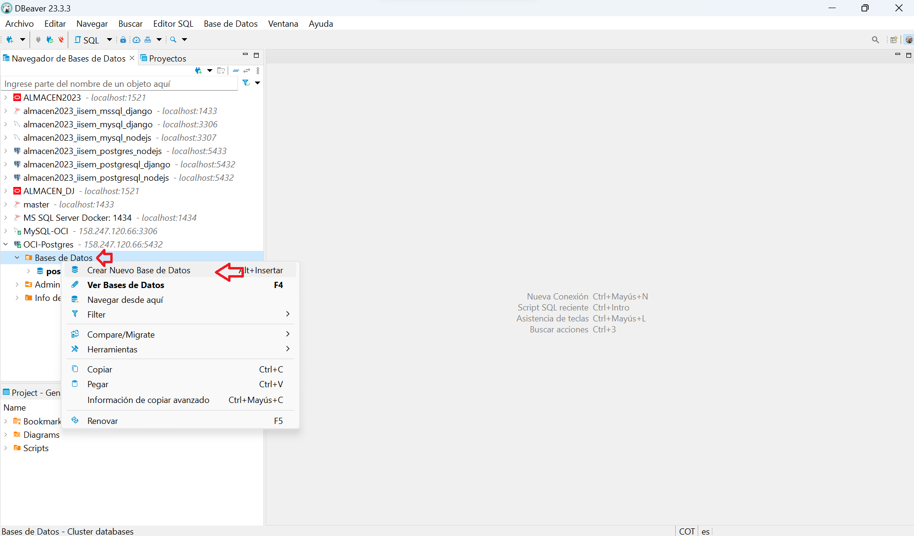Expand the ALMACEN2023 connection node
The width and height of the screenshot is (914, 536).
[6, 97]
